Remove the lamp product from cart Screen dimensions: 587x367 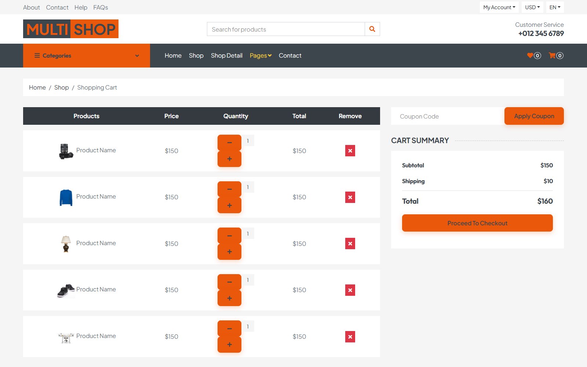pyautogui.click(x=350, y=244)
